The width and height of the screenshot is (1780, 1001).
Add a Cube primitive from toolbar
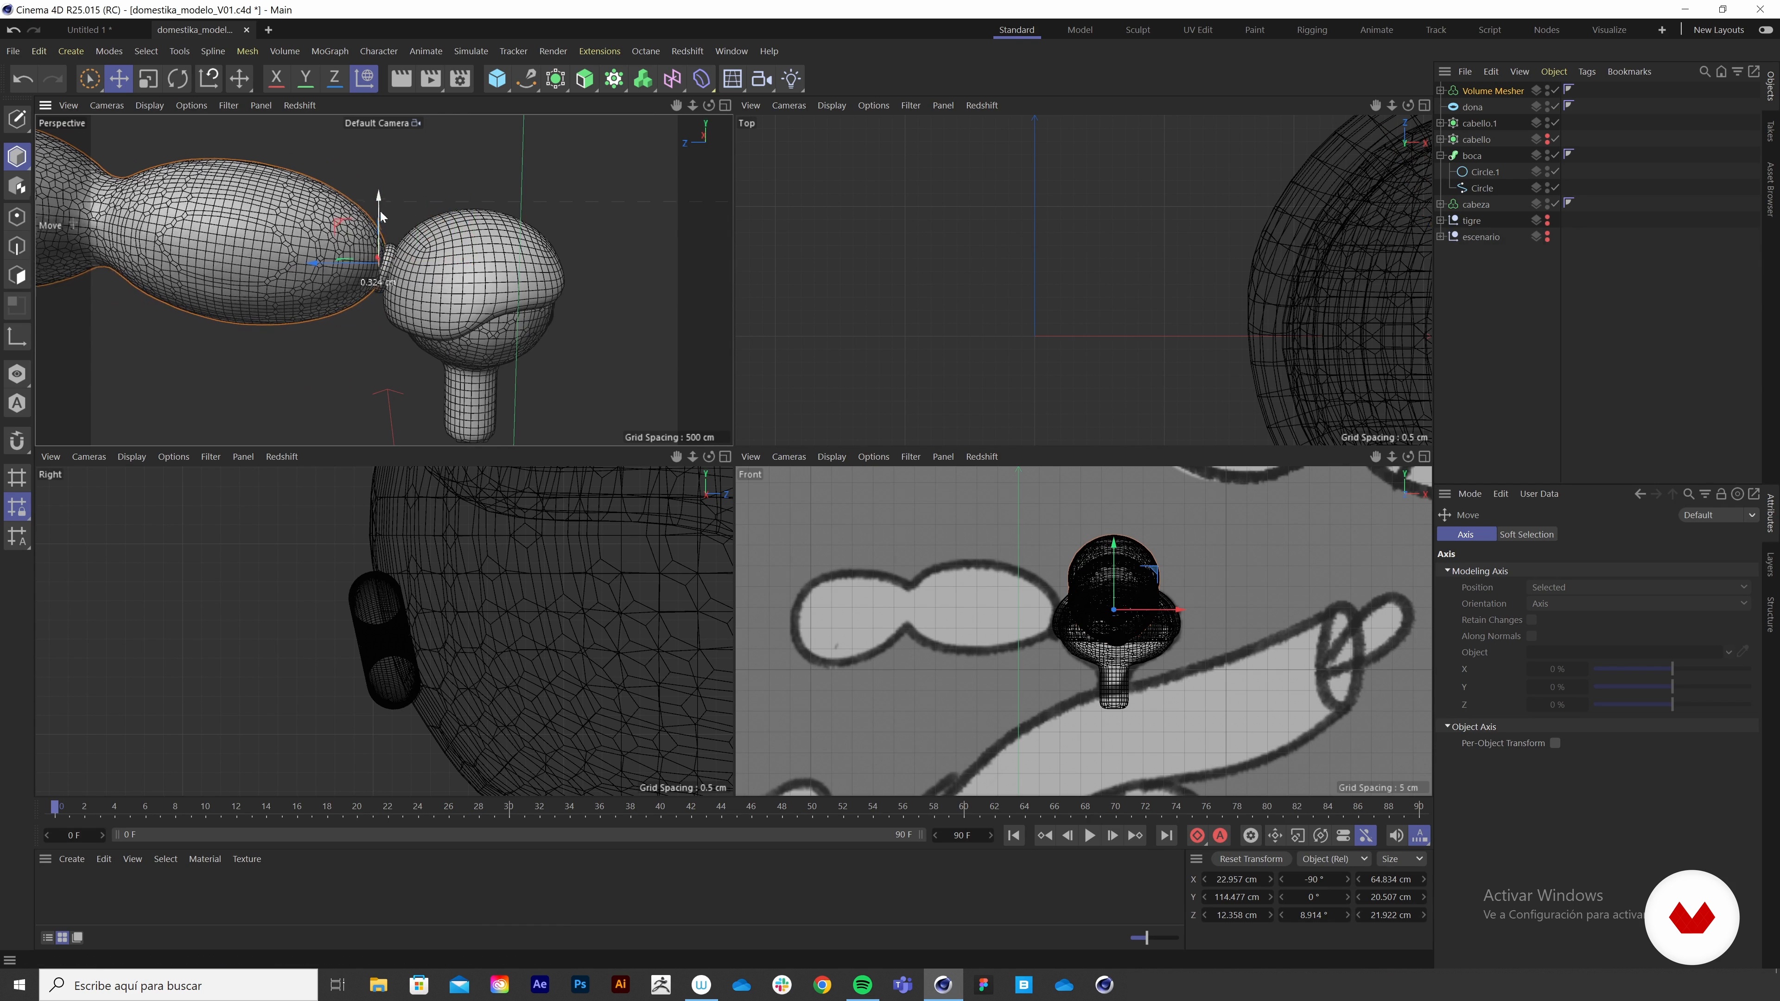[497, 79]
